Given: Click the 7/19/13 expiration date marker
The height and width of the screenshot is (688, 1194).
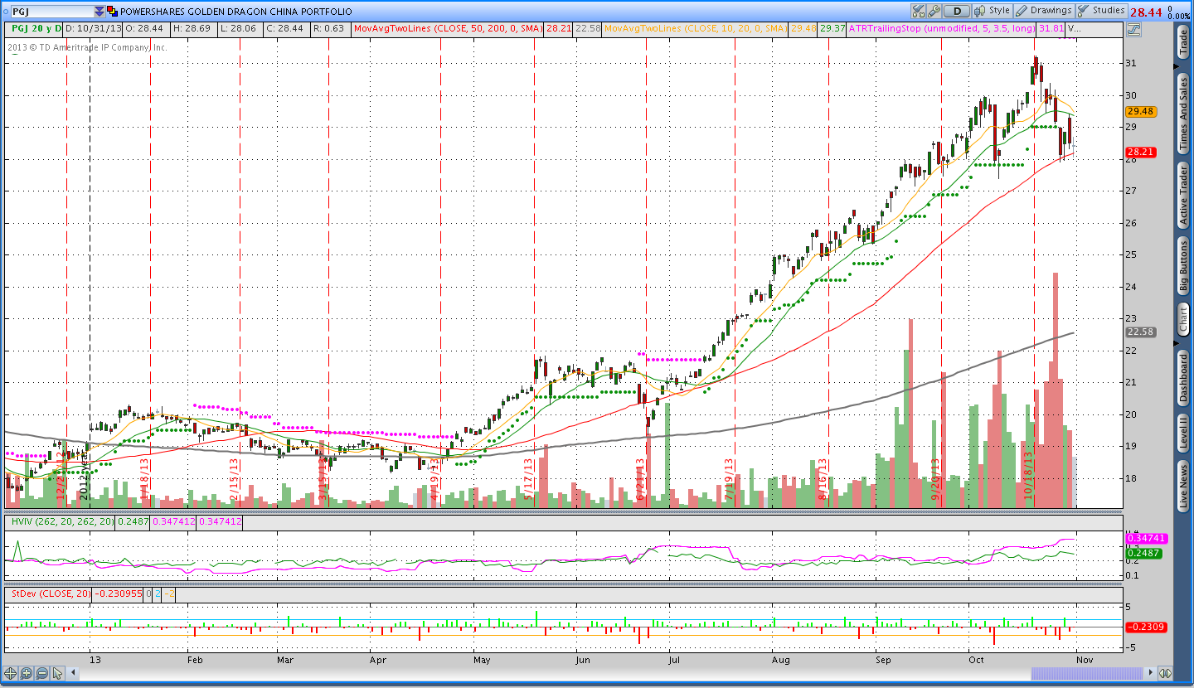Looking at the screenshot, I should [x=729, y=478].
